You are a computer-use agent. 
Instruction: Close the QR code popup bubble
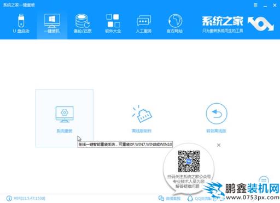(219, 145)
